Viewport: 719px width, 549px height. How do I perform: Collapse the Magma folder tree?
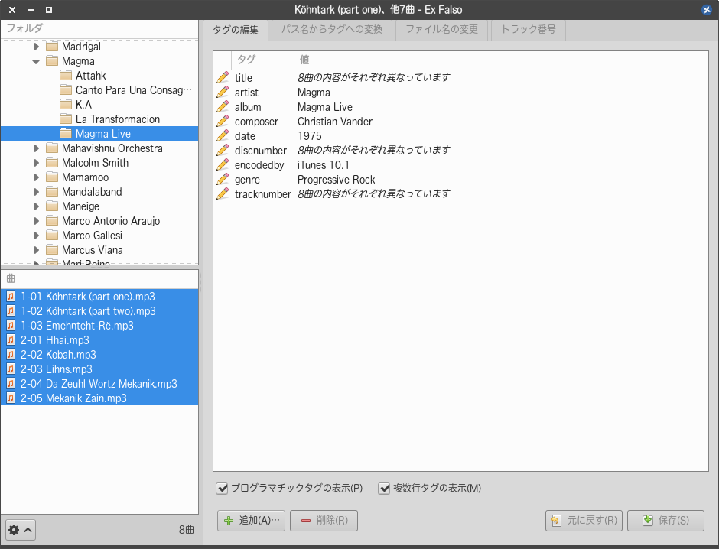(36, 61)
